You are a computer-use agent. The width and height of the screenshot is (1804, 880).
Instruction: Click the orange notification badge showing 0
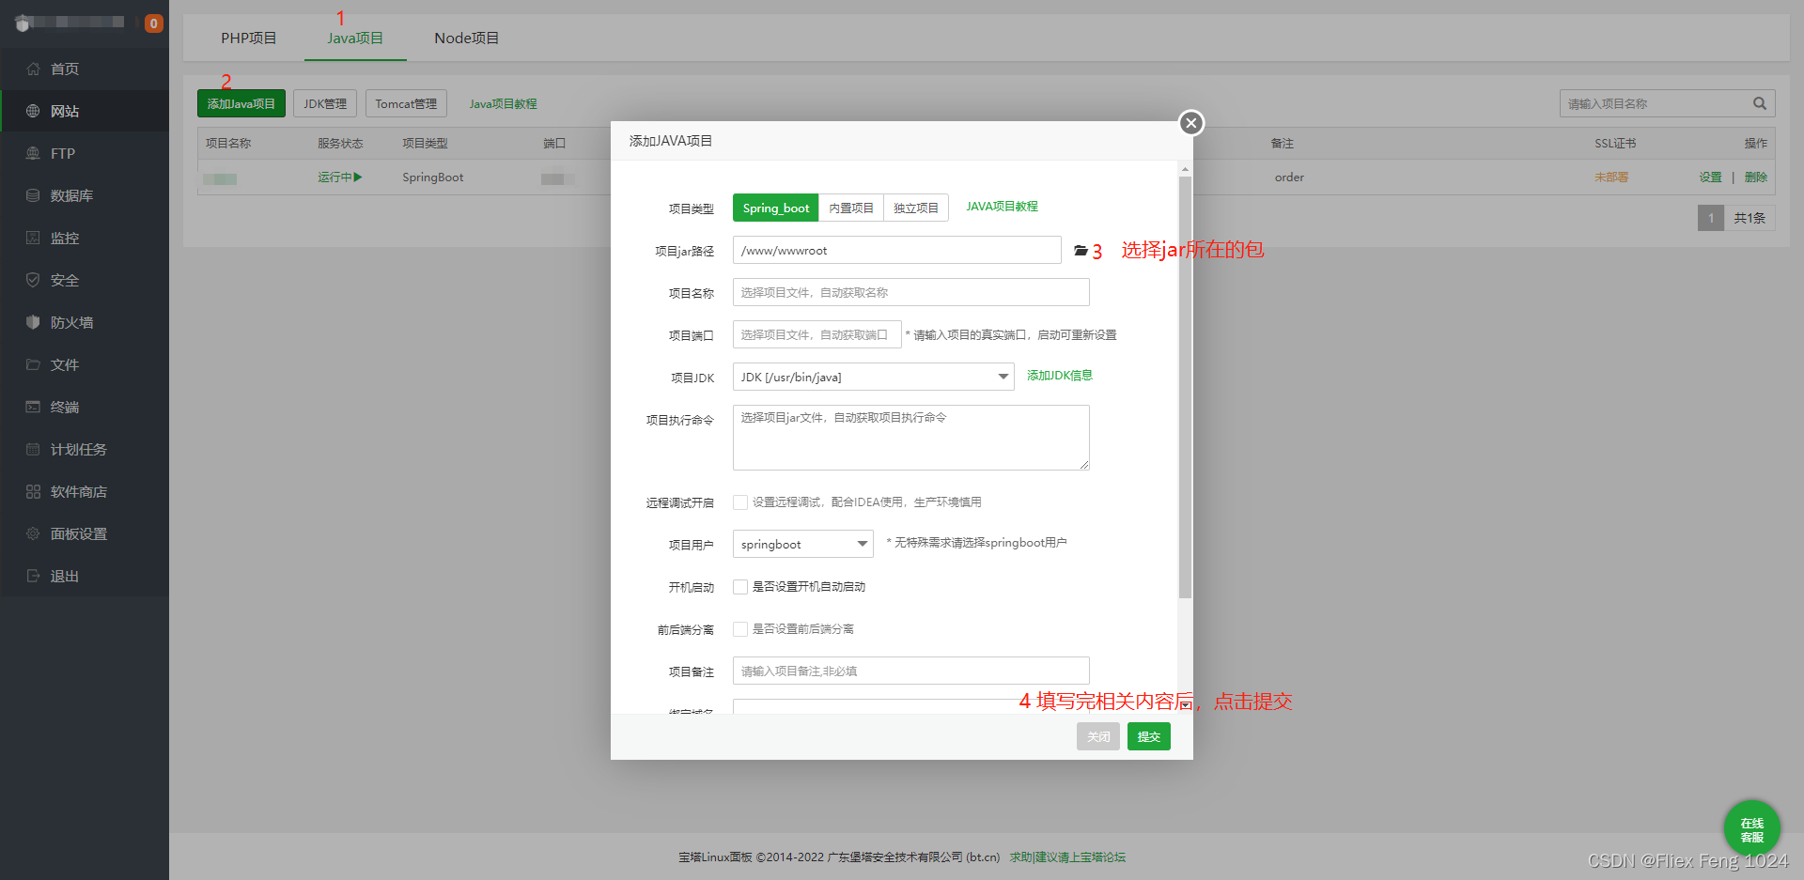[153, 23]
